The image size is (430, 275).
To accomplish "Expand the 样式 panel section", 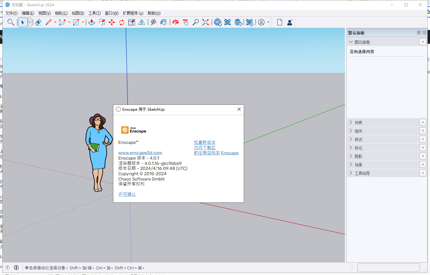I will (351, 139).
